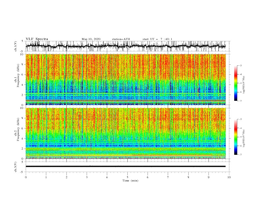Click the '-7' label on ch.1 colorbar
The width and height of the screenshot is (258, 199).
(240, 101)
